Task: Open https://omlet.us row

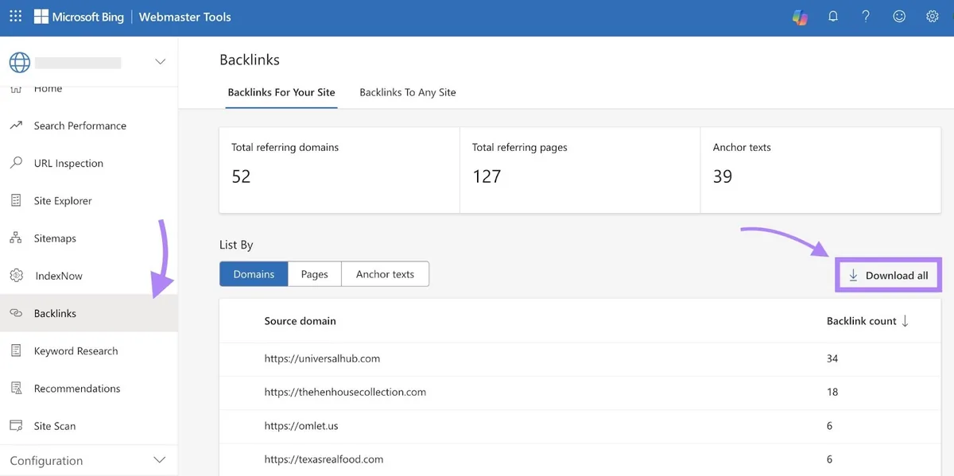Action: pyautogui.click(x=580, y=426)
